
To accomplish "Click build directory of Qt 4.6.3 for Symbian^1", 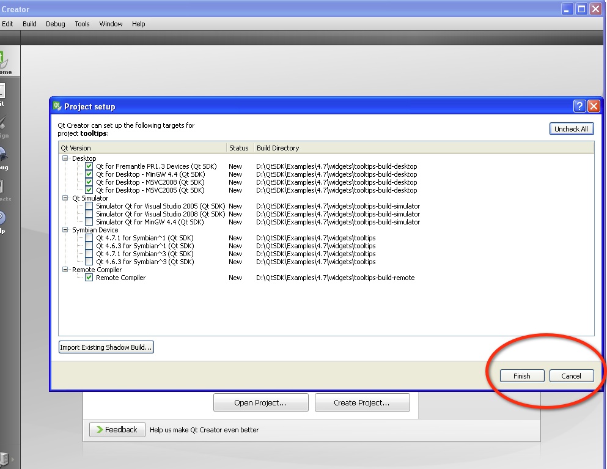I will [316, 246].
